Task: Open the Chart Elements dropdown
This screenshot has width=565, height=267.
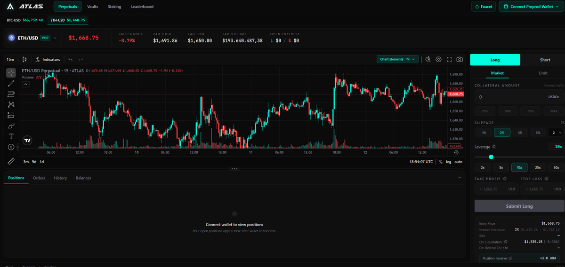Action: (397, 59)
